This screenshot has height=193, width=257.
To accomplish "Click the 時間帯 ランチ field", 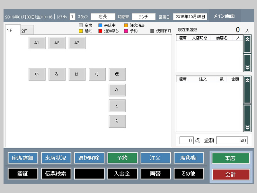I will (144, 17).
